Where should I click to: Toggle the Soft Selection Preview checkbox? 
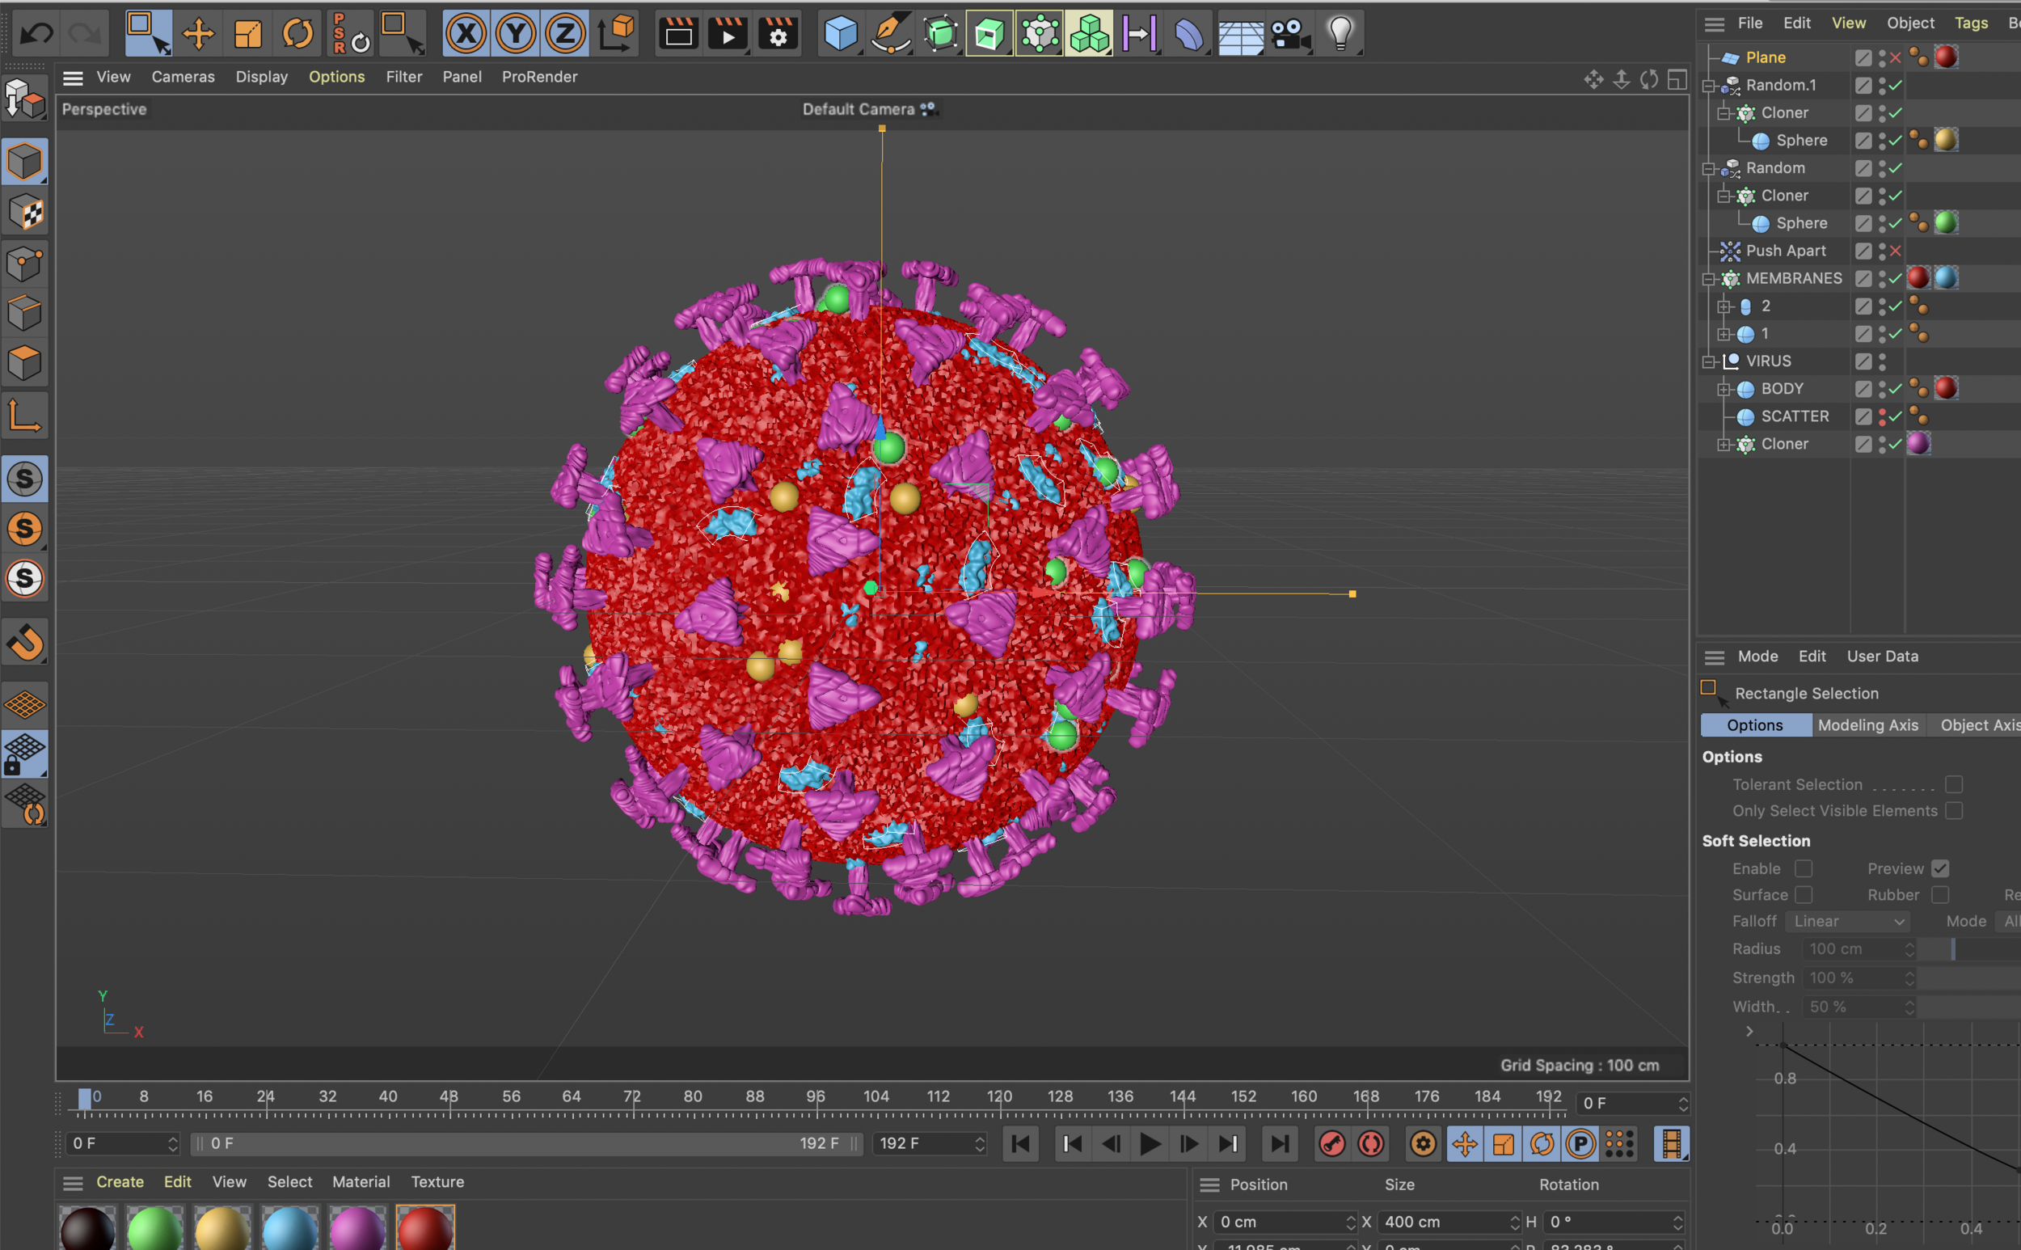click(1940, 869)
